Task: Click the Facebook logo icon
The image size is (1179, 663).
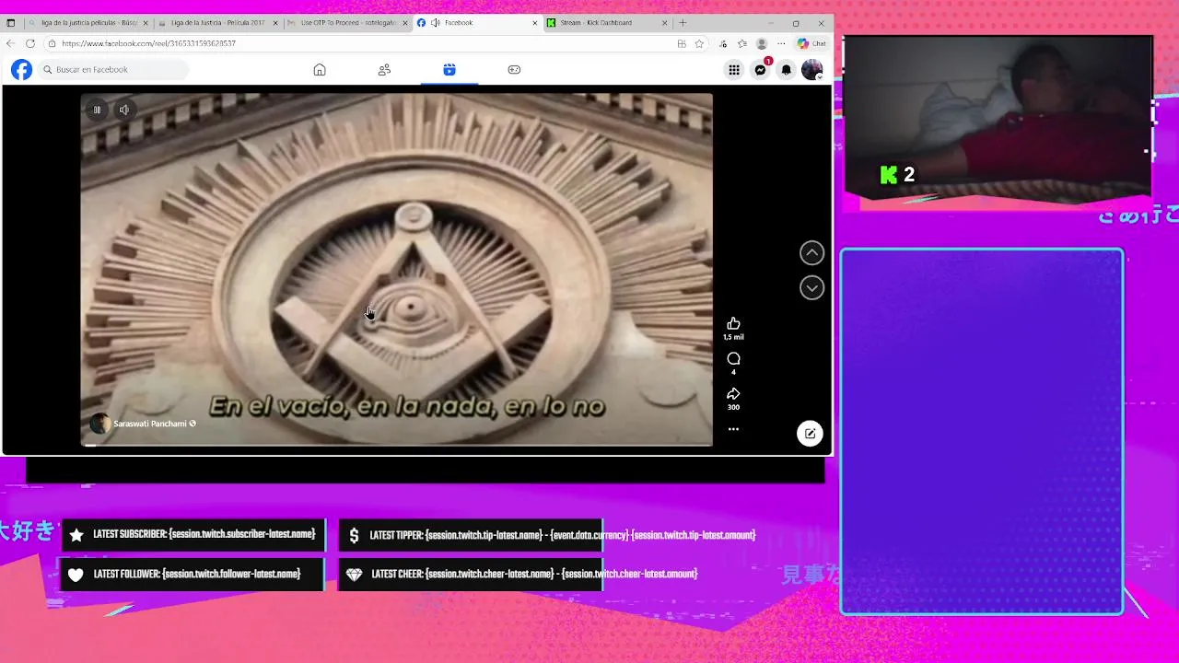Action: point(21,70)
